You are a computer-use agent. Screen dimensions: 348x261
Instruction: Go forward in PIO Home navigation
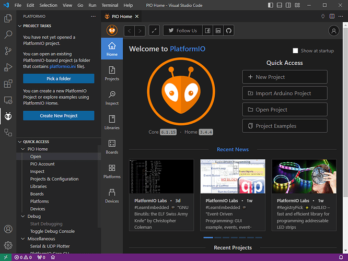(140, 31)
